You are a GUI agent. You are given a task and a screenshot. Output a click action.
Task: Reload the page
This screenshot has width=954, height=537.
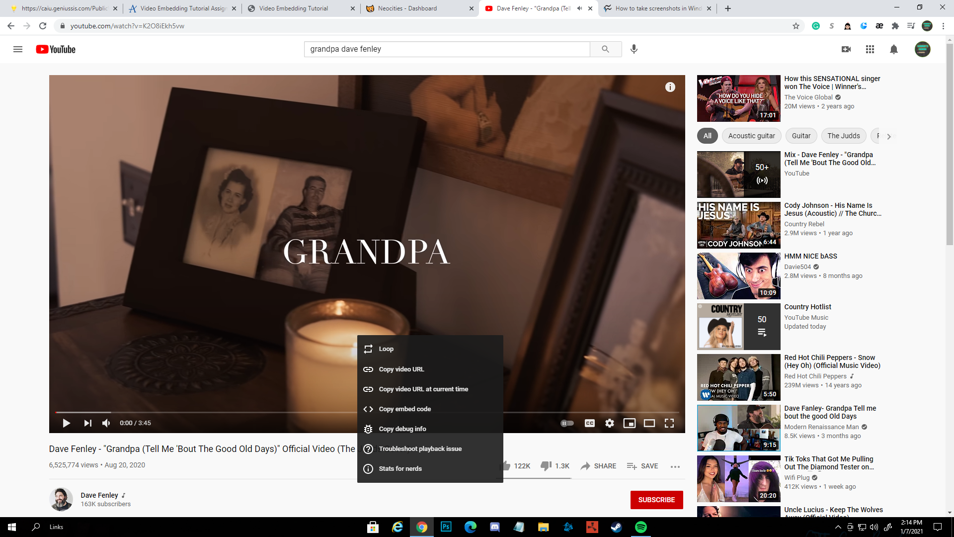[x=43, y=26]
